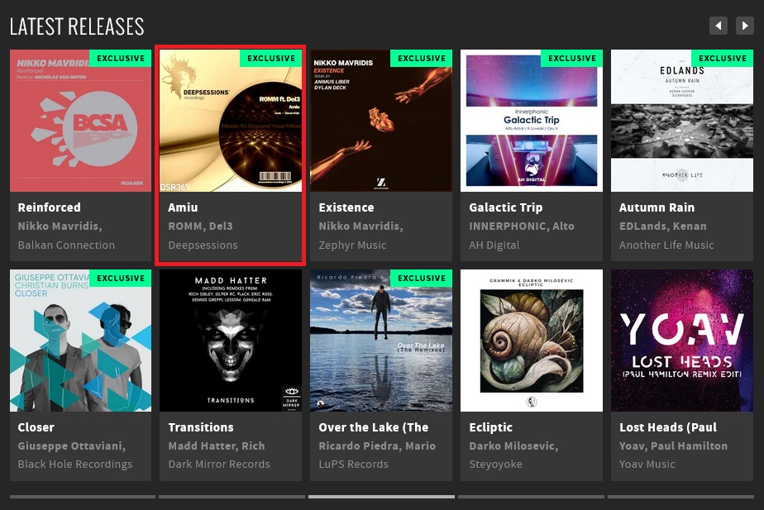Open the Transitions Madd Hatter cover artwork
Screen dimensions: 764x510
pyautogui.click(x=231, y=341)
